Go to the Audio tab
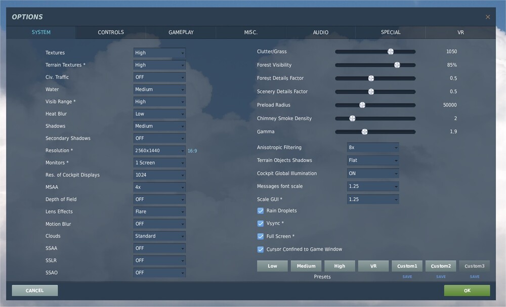 tap(320, 32)
